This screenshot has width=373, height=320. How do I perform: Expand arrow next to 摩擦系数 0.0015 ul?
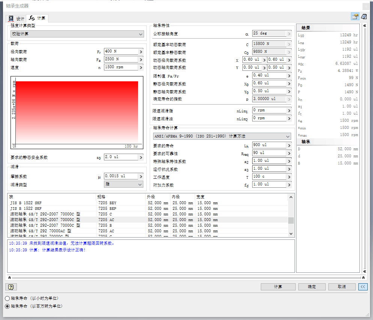pyautogui.click(x=141, y=176)
